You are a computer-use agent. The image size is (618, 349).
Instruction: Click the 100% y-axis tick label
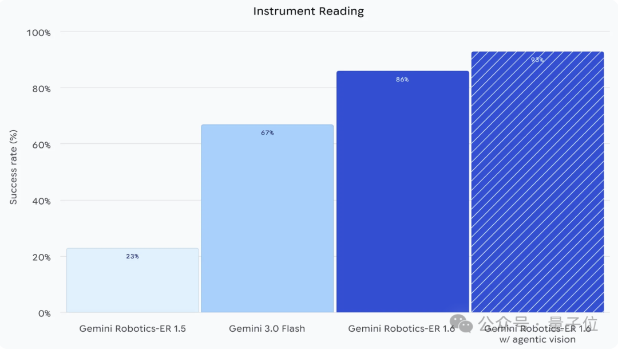pos(39,33)
